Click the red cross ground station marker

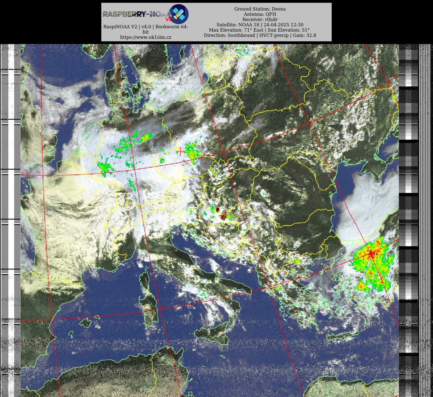180,151
